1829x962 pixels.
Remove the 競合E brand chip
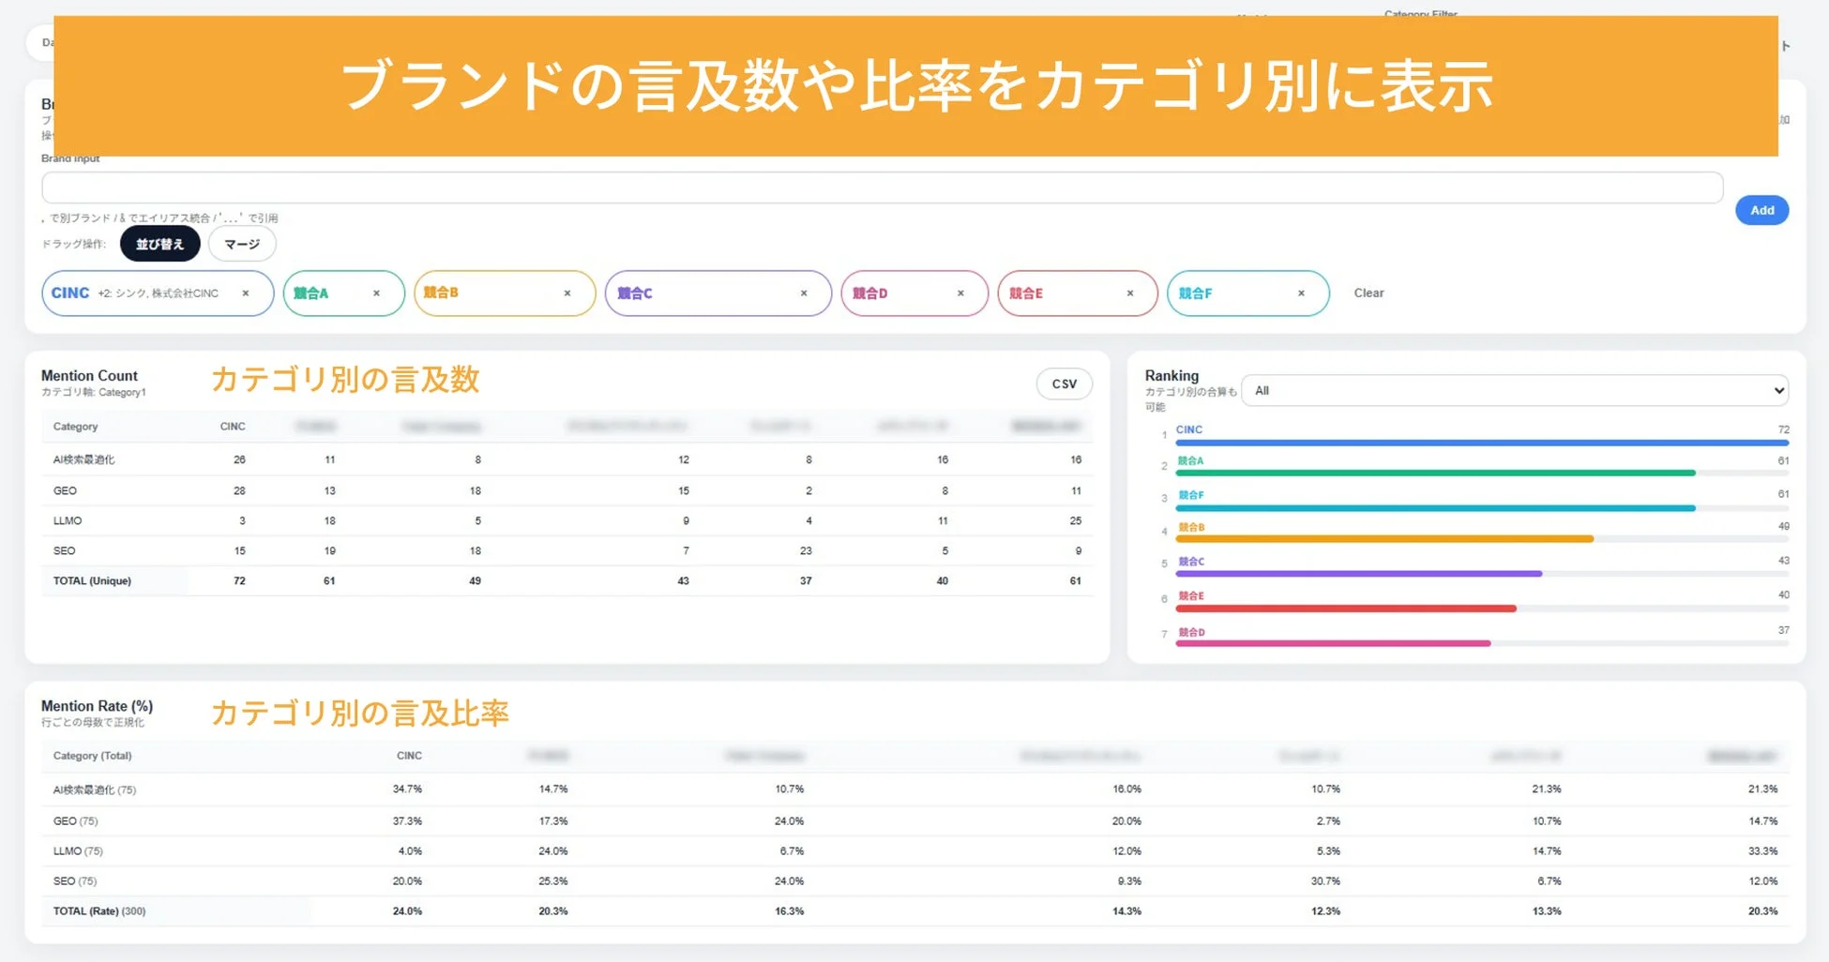(1129, 293)
